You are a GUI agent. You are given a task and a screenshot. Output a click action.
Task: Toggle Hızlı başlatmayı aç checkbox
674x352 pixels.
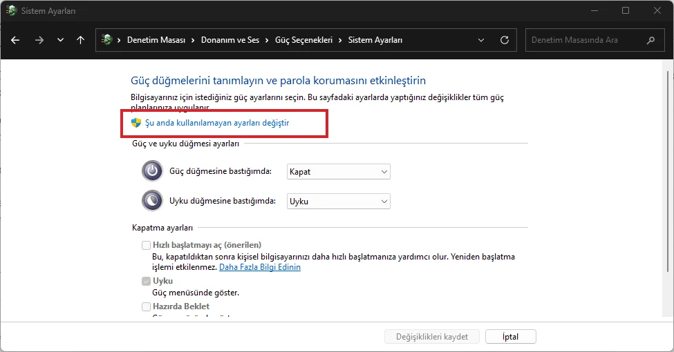pos(146,245)
